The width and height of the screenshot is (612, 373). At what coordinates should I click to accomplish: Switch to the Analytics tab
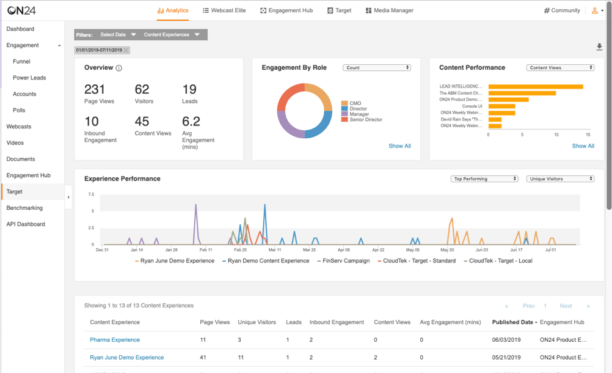coord(173,10)
